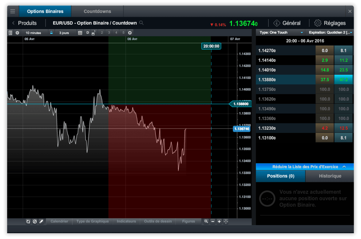Screen dimensions: 361x239
Task: Go back to Produits
Action: click(13, 23)
